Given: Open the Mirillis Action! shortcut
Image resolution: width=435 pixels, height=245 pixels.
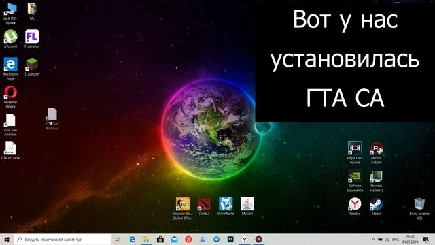Looking at the screenshot, I should click(377, 152).
